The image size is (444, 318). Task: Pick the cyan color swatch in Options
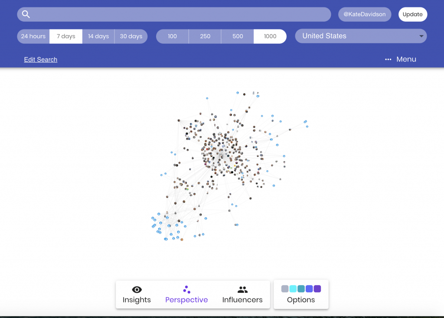[293, 289]
